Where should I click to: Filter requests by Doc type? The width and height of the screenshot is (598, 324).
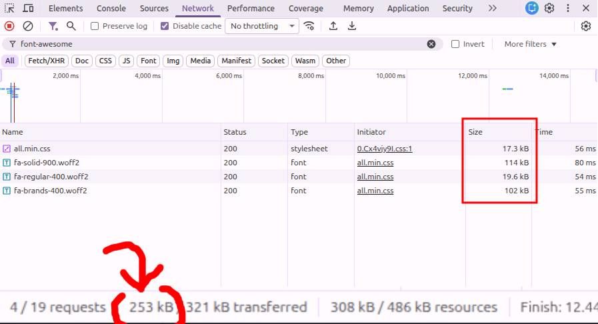(81, 61)
